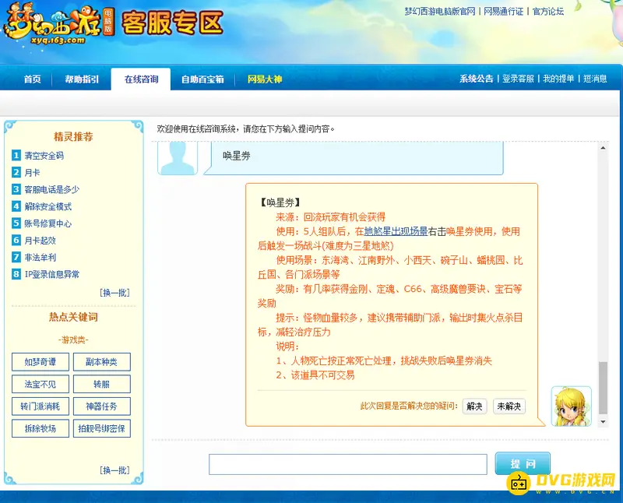Select recommended question 月卡起效
623x503 pixels.
(x=40, y=241)
